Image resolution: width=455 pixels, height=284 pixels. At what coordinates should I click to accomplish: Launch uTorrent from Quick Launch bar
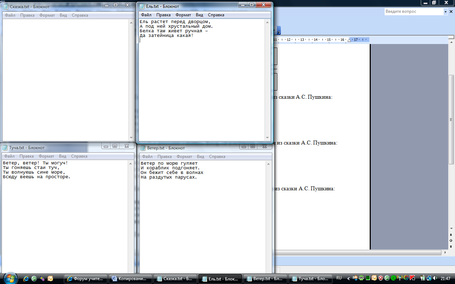[34, 279]
